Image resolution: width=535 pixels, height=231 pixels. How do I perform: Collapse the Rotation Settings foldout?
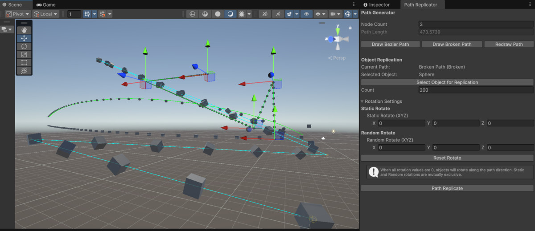(363, 101)
